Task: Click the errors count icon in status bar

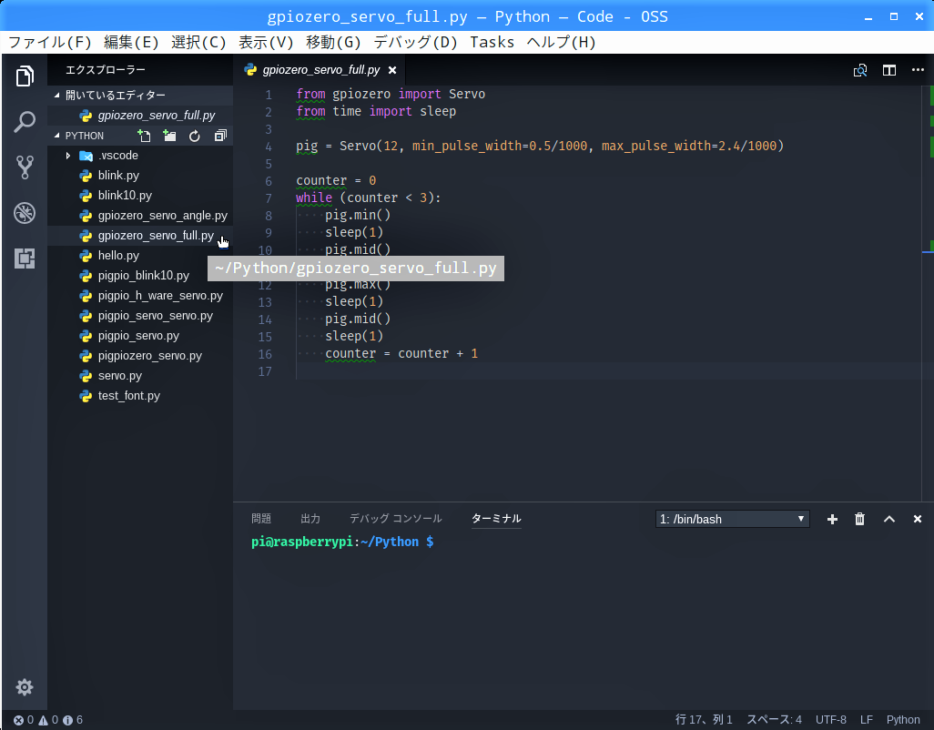Action: point(24,720)
